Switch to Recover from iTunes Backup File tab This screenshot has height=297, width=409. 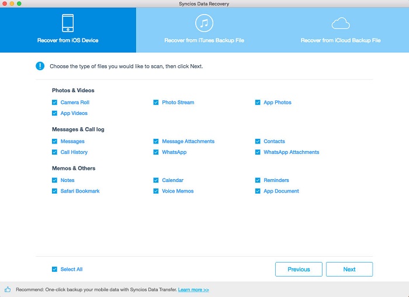pos(204,30)
